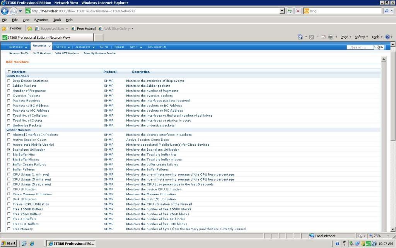Click the Bing search magnifier icon
Viewport: 396px width, 248px height.
[386, 11]
